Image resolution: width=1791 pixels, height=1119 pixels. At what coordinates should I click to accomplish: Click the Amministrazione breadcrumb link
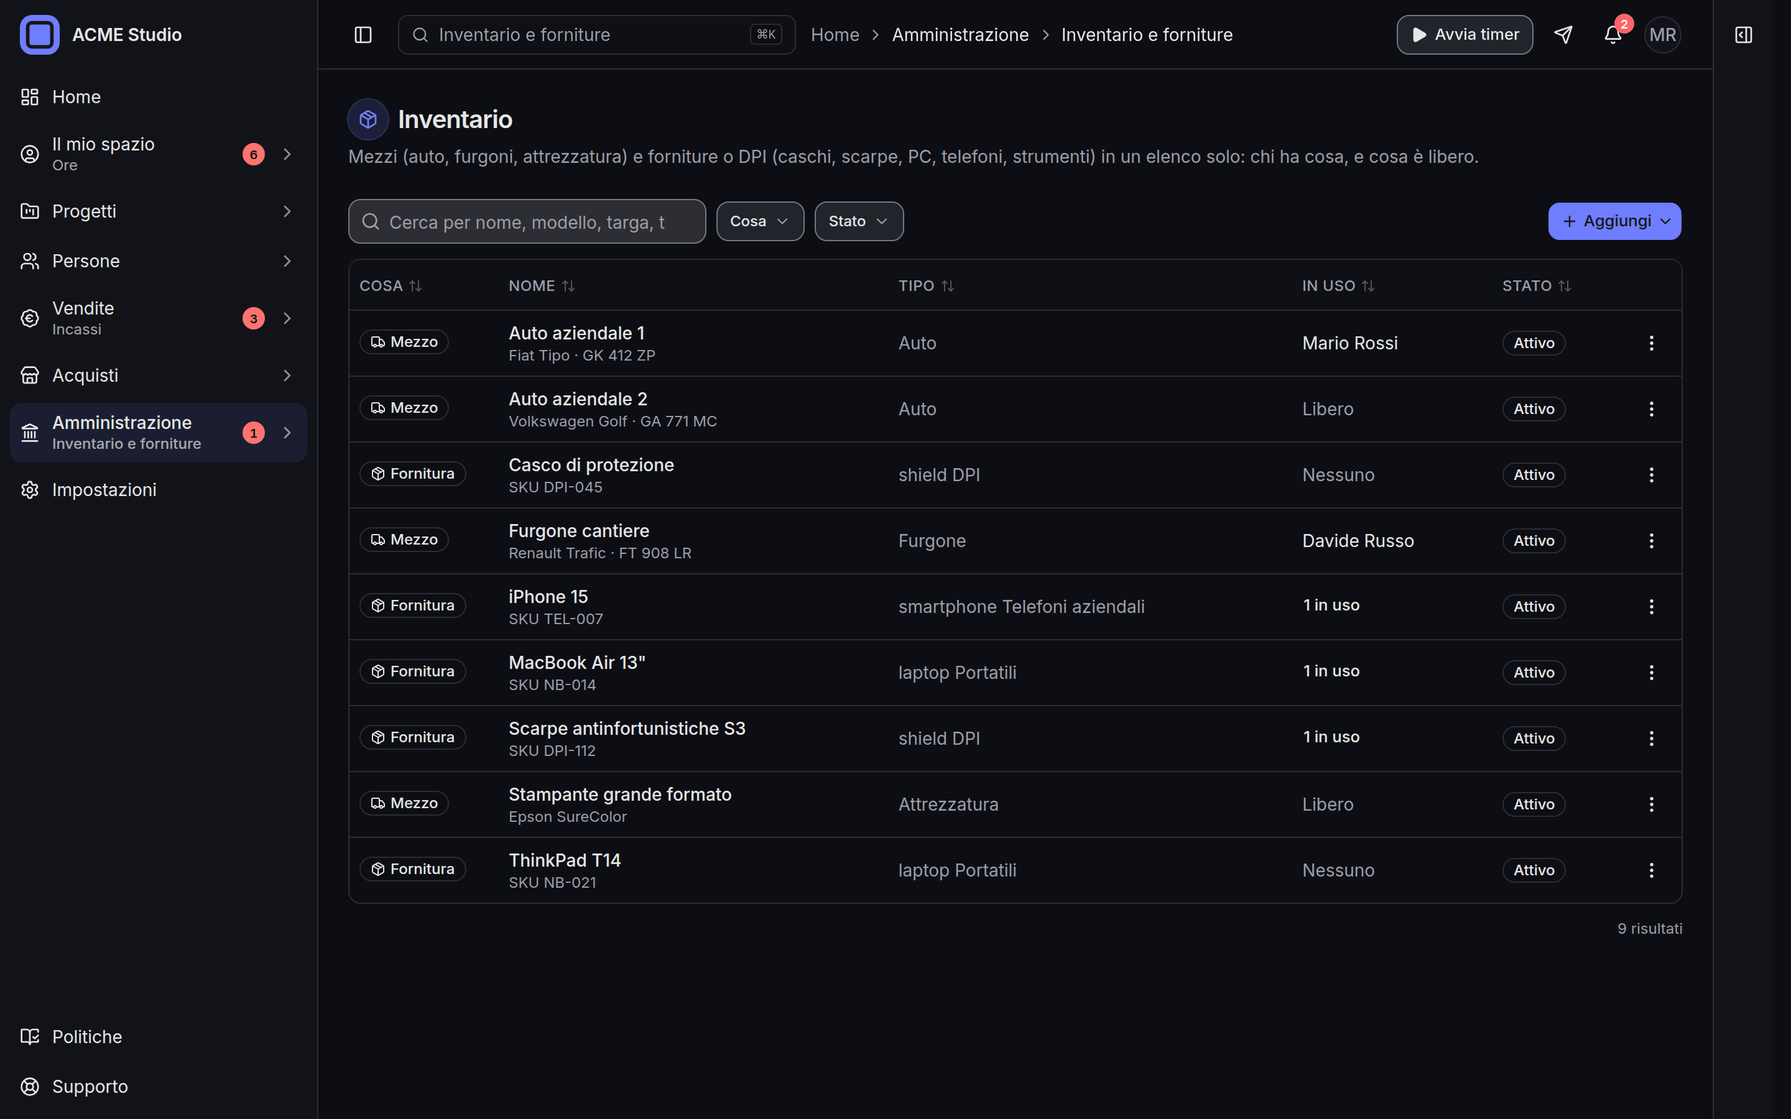[x=960, y=35]
